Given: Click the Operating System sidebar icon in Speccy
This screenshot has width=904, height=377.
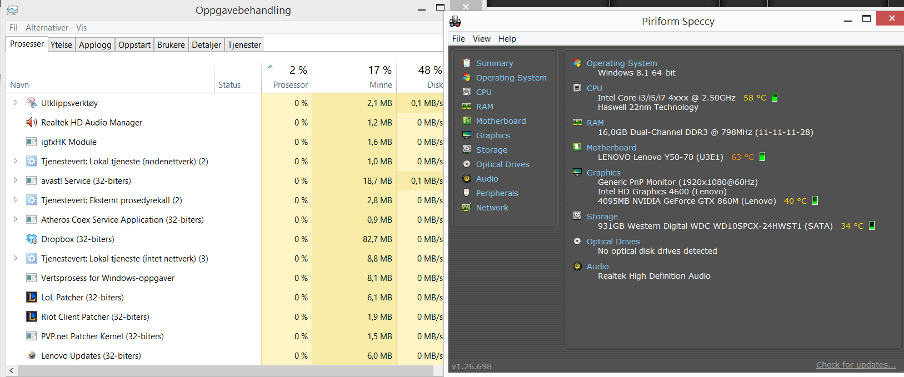Looking at the screenshot, I should pos(467,77).
